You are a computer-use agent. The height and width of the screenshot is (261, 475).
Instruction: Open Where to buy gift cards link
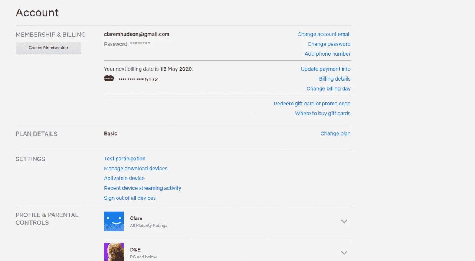[323, 114]
